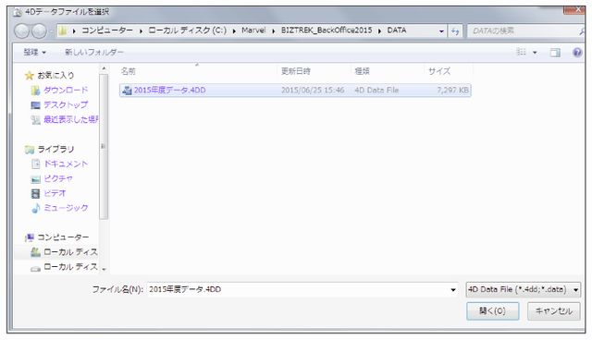Select file 2015年度データ.4DD
Viewport: 592px width, 340px height.
click(x=295, y=91)
